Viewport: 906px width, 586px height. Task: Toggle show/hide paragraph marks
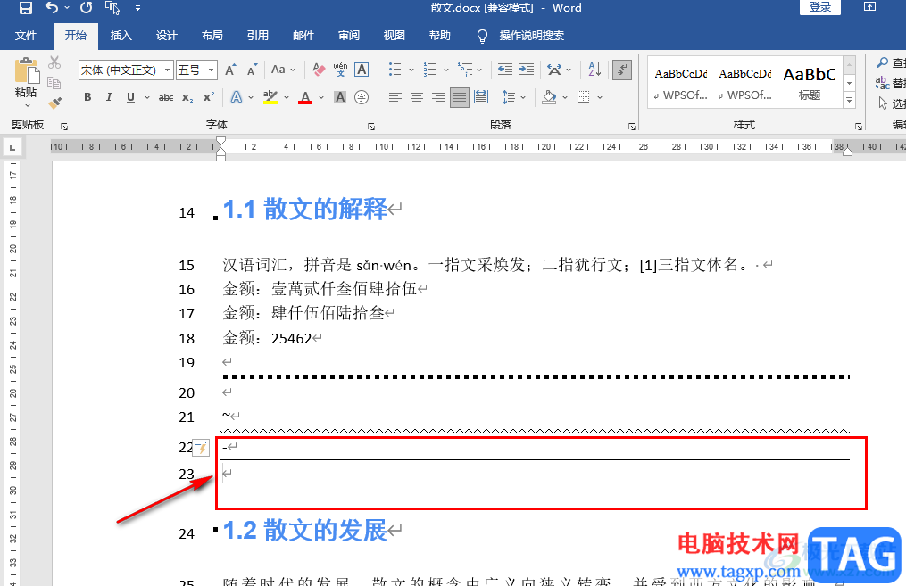(x=622, y=70)
